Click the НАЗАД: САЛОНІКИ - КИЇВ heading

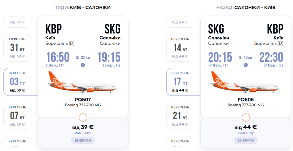tap(246, 7)
